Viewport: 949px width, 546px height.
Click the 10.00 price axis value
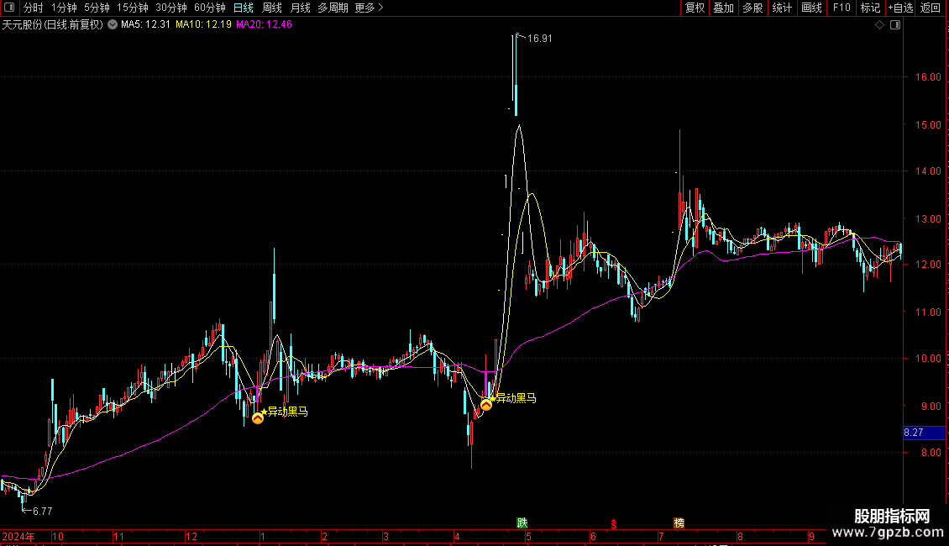(x=928, y=359)
